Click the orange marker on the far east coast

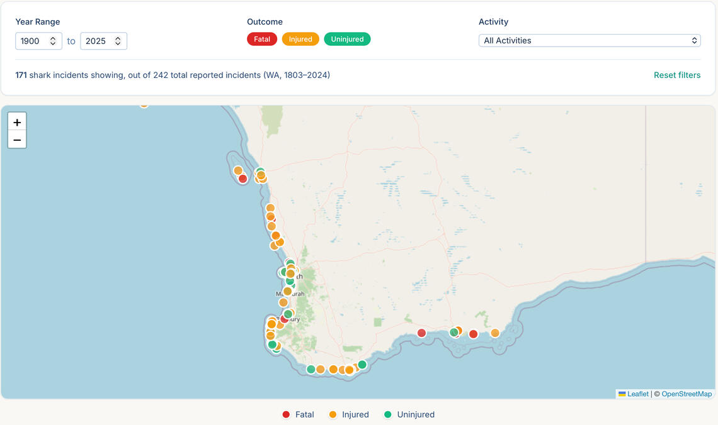coord(495,333)
